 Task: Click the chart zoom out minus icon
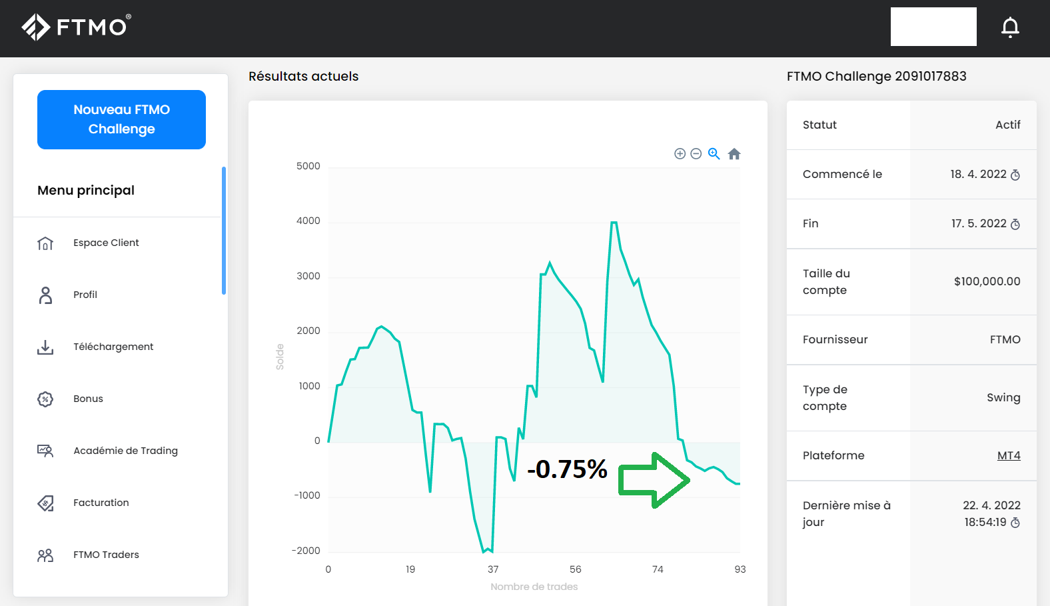(x=696, y=154)
